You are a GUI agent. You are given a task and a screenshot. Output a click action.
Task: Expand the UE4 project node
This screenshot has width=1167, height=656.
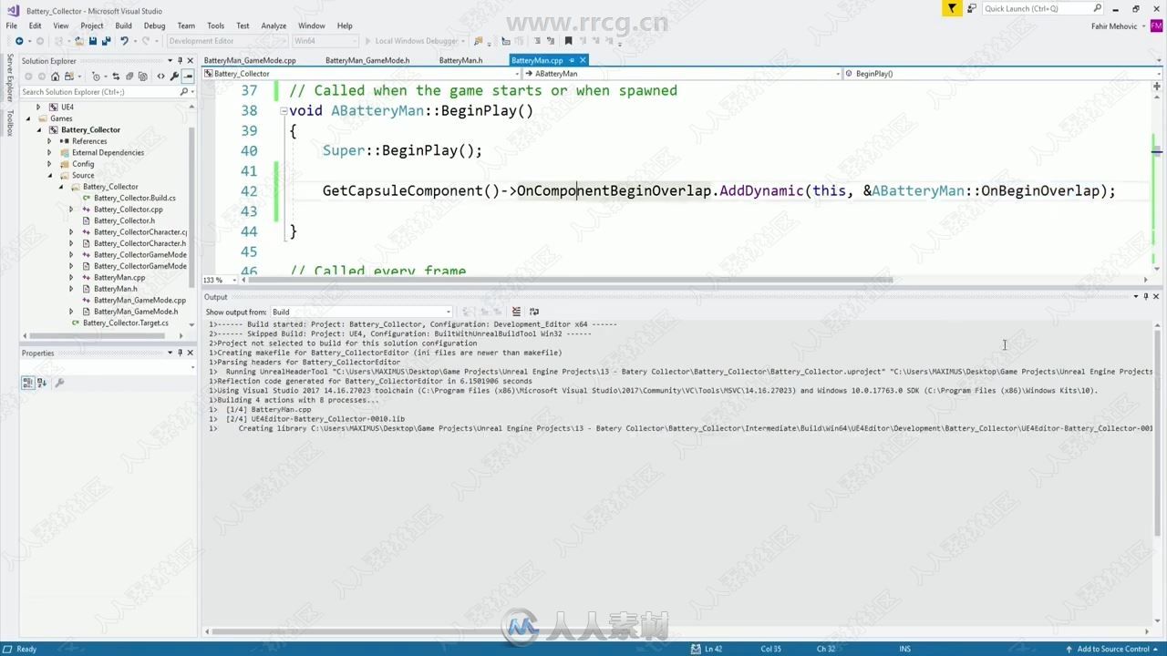(38, 107)
